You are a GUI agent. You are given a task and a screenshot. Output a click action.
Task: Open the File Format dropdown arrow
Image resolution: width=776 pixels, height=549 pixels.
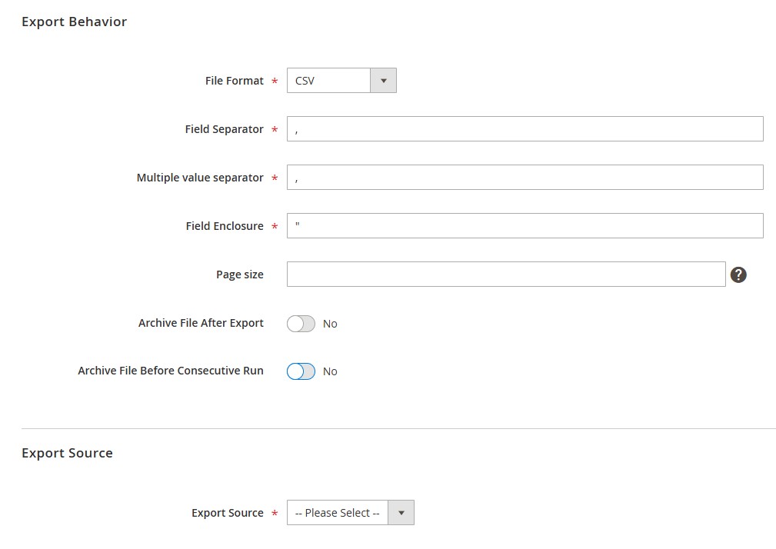[x=383, y=80]
